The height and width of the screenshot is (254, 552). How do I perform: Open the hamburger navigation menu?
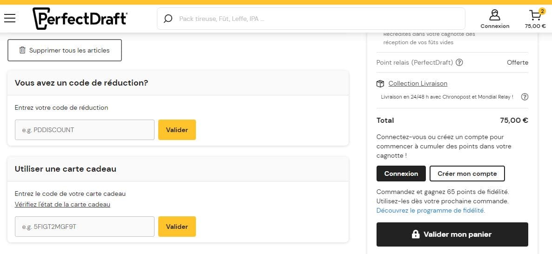[10, 19]
